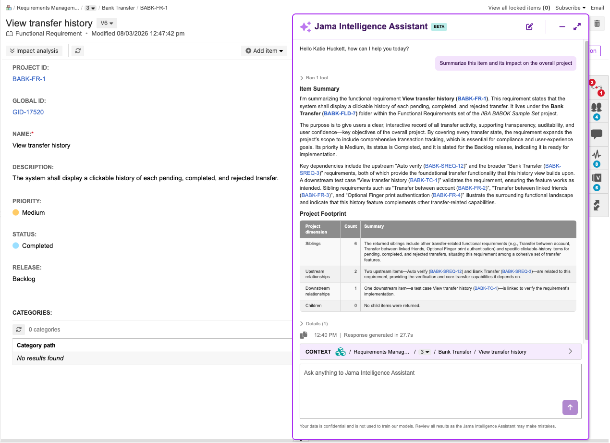The image size is (610, 443).
Task: Open the relationships sidebar icon with red badges
Action: (x=597, y=87)
